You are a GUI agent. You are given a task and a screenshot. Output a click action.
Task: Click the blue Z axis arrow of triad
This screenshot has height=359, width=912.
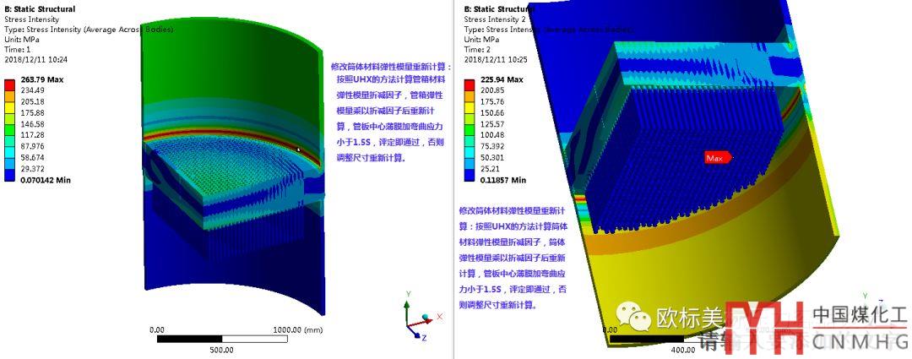415,332
